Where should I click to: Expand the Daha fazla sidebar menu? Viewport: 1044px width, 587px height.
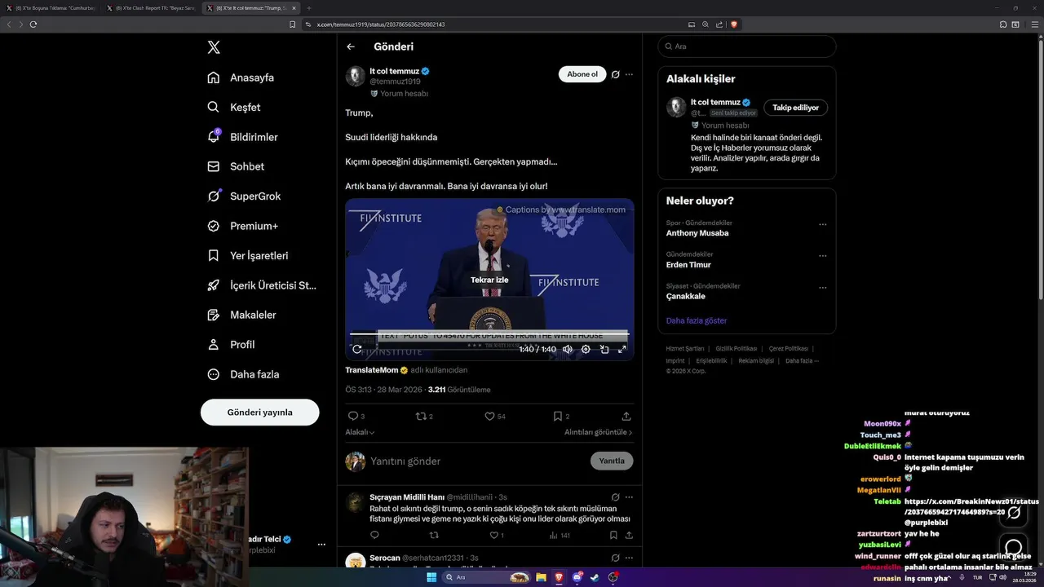243,374
